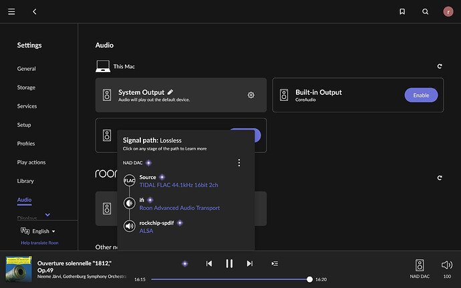Click Roon Advanced Audio Transport link
This screenshot has width=461, height=288.
180,208
